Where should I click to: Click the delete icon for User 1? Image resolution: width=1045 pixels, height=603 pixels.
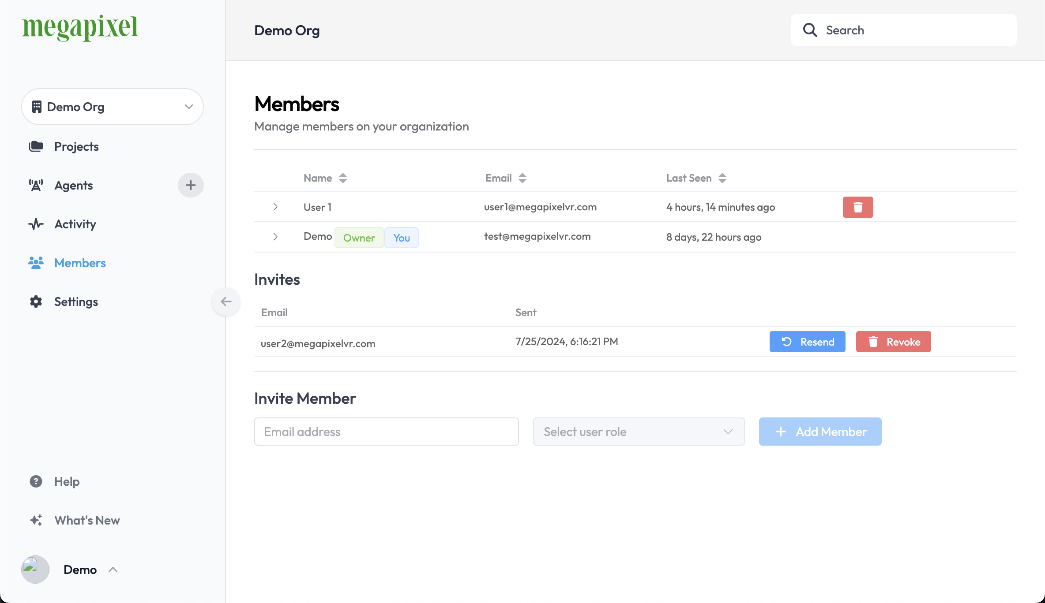(x=858, y=207)
